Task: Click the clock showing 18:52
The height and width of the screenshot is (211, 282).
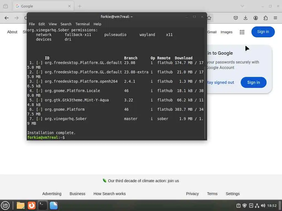Action: (x=272, y=206)
